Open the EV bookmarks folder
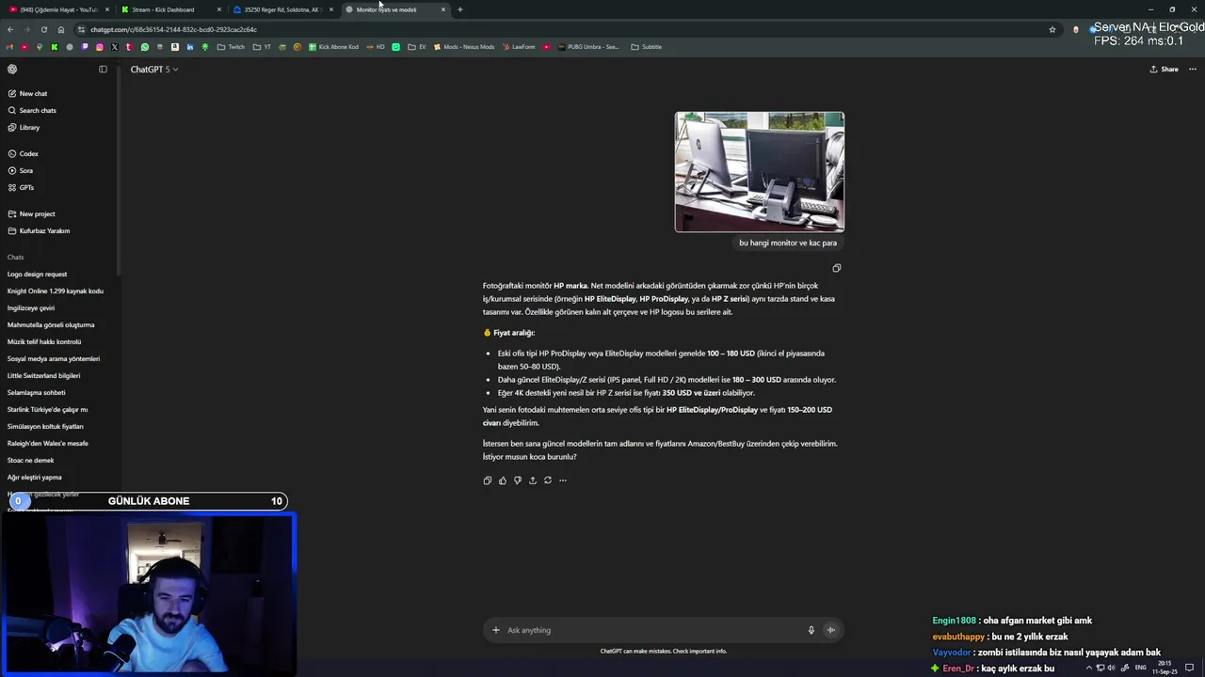Image resolution: width=1205 pixels, height=677 pixels. pos(417,46)
